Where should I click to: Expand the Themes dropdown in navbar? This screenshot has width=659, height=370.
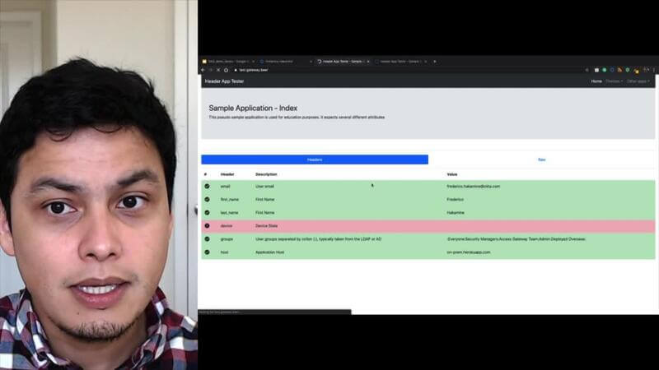pyautogui.click(x=615, y=81)
